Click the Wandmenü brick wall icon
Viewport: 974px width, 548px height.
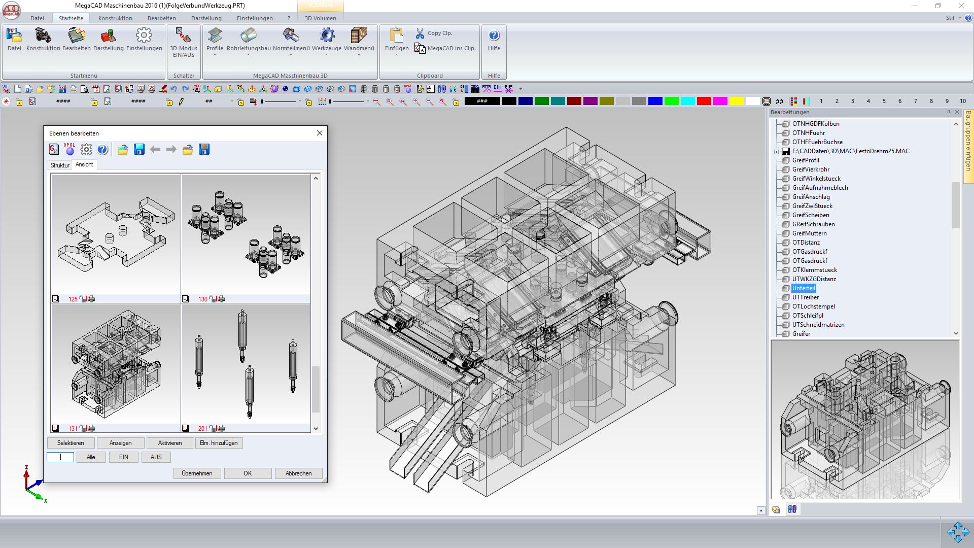(x=359, y=36)
